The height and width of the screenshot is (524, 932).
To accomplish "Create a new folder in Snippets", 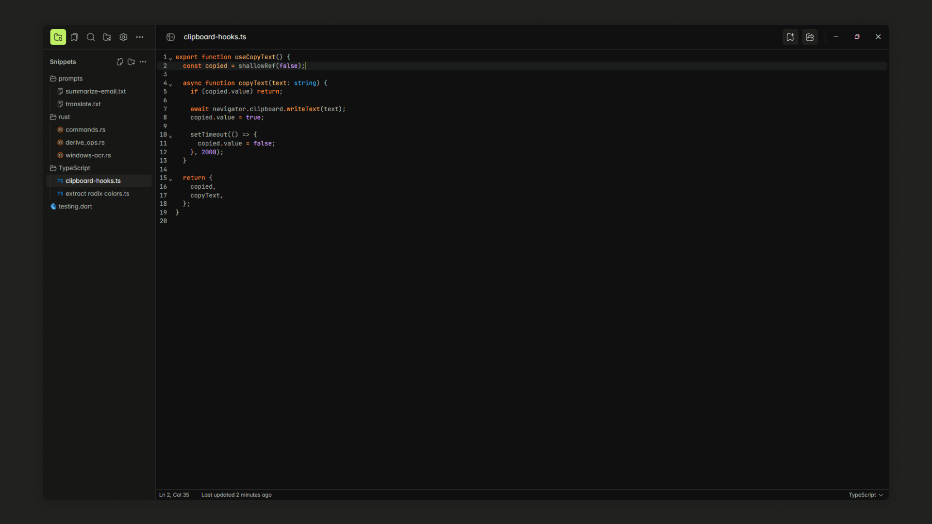I will tap(131, 62).
